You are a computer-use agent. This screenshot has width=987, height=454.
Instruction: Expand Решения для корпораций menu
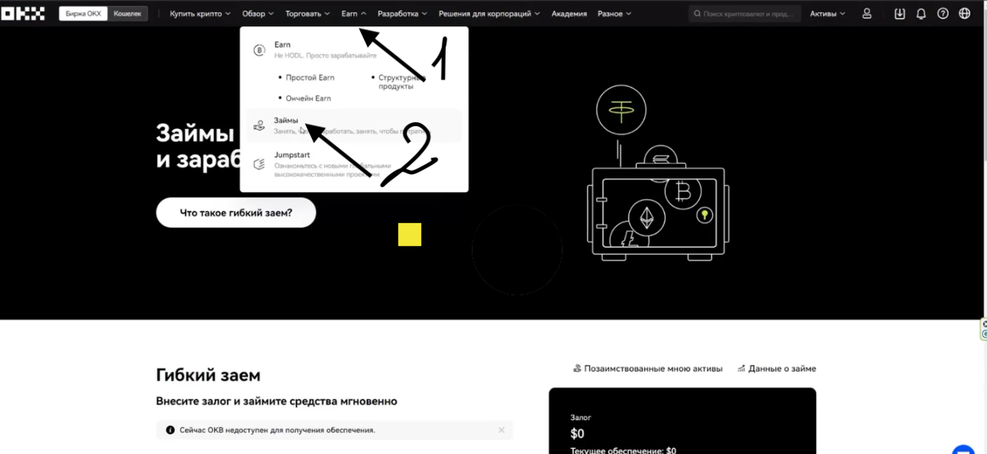click(x=490, y=14)
